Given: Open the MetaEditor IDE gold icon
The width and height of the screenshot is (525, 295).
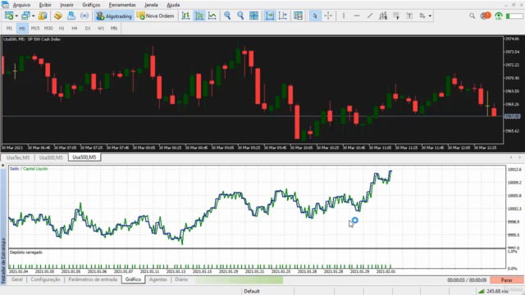Looking at the screenshot, I should point(58,16).
